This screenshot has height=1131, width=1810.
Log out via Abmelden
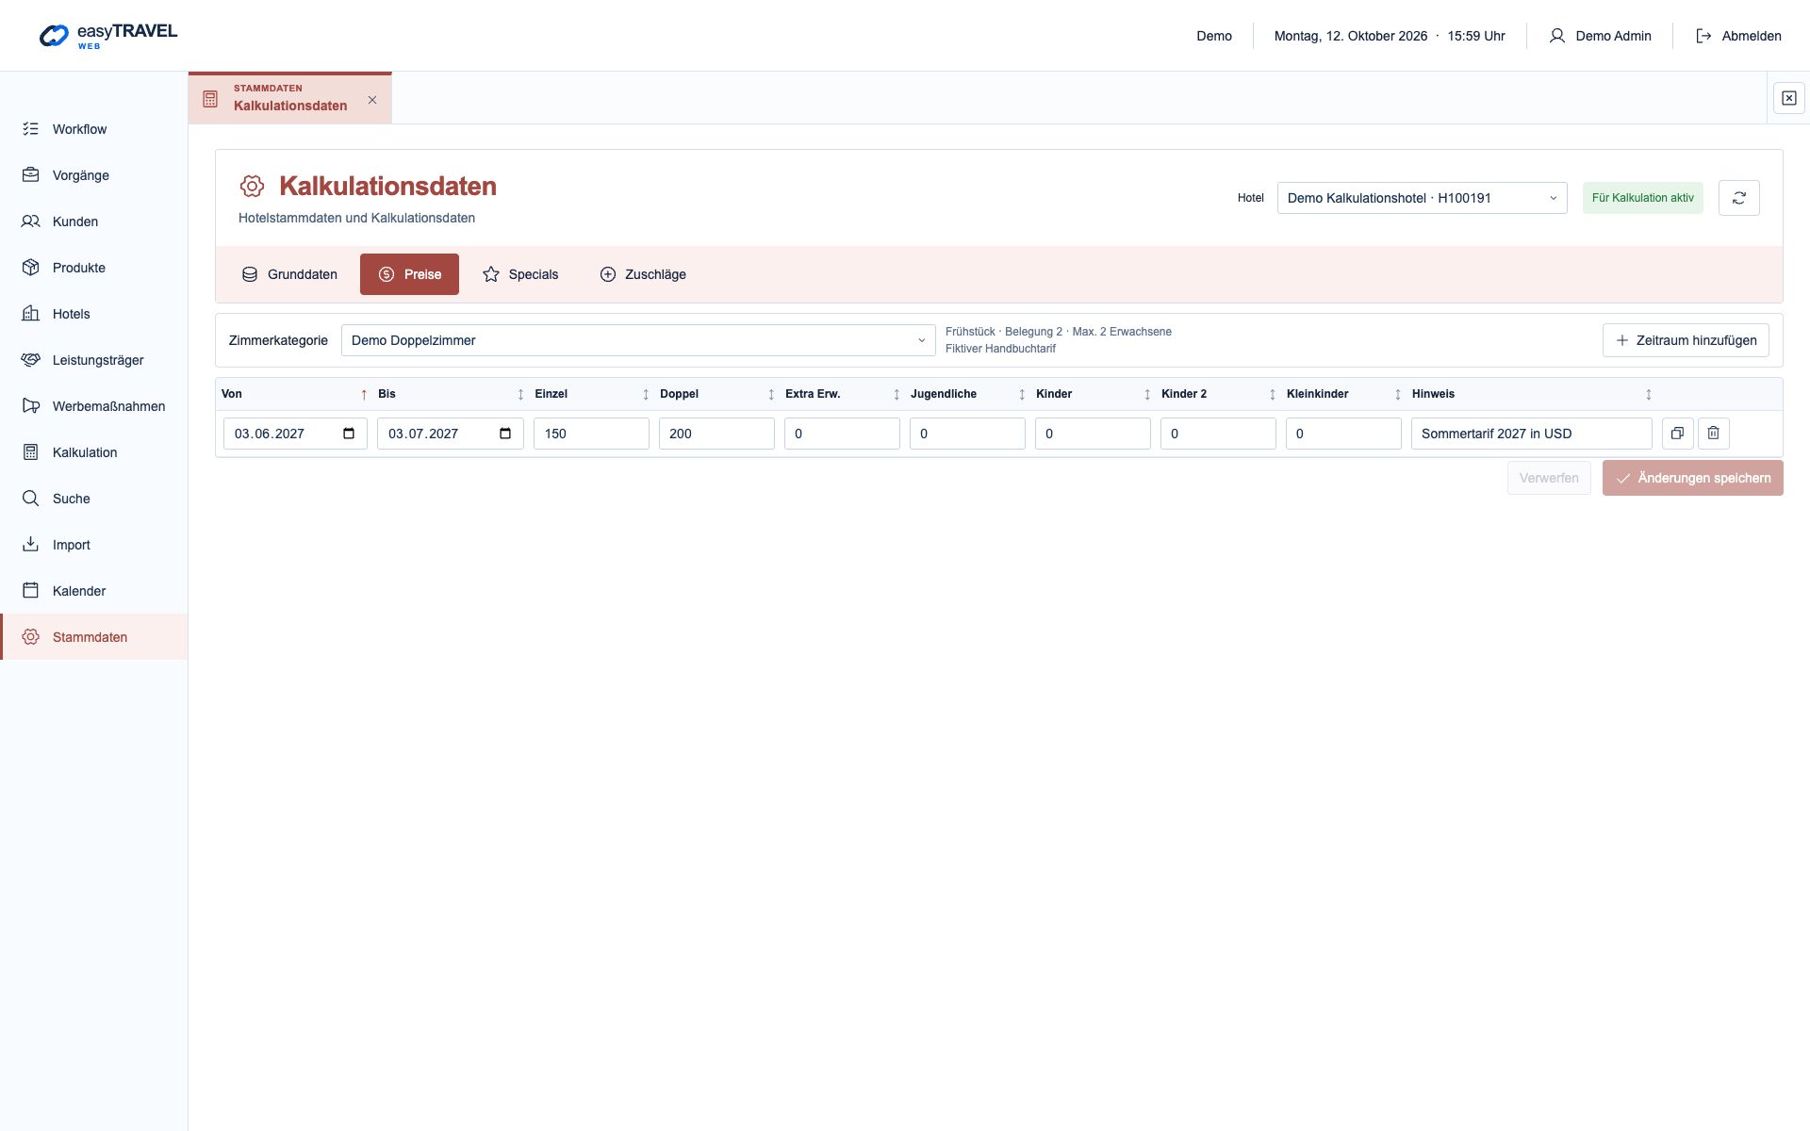point(1738,36)
